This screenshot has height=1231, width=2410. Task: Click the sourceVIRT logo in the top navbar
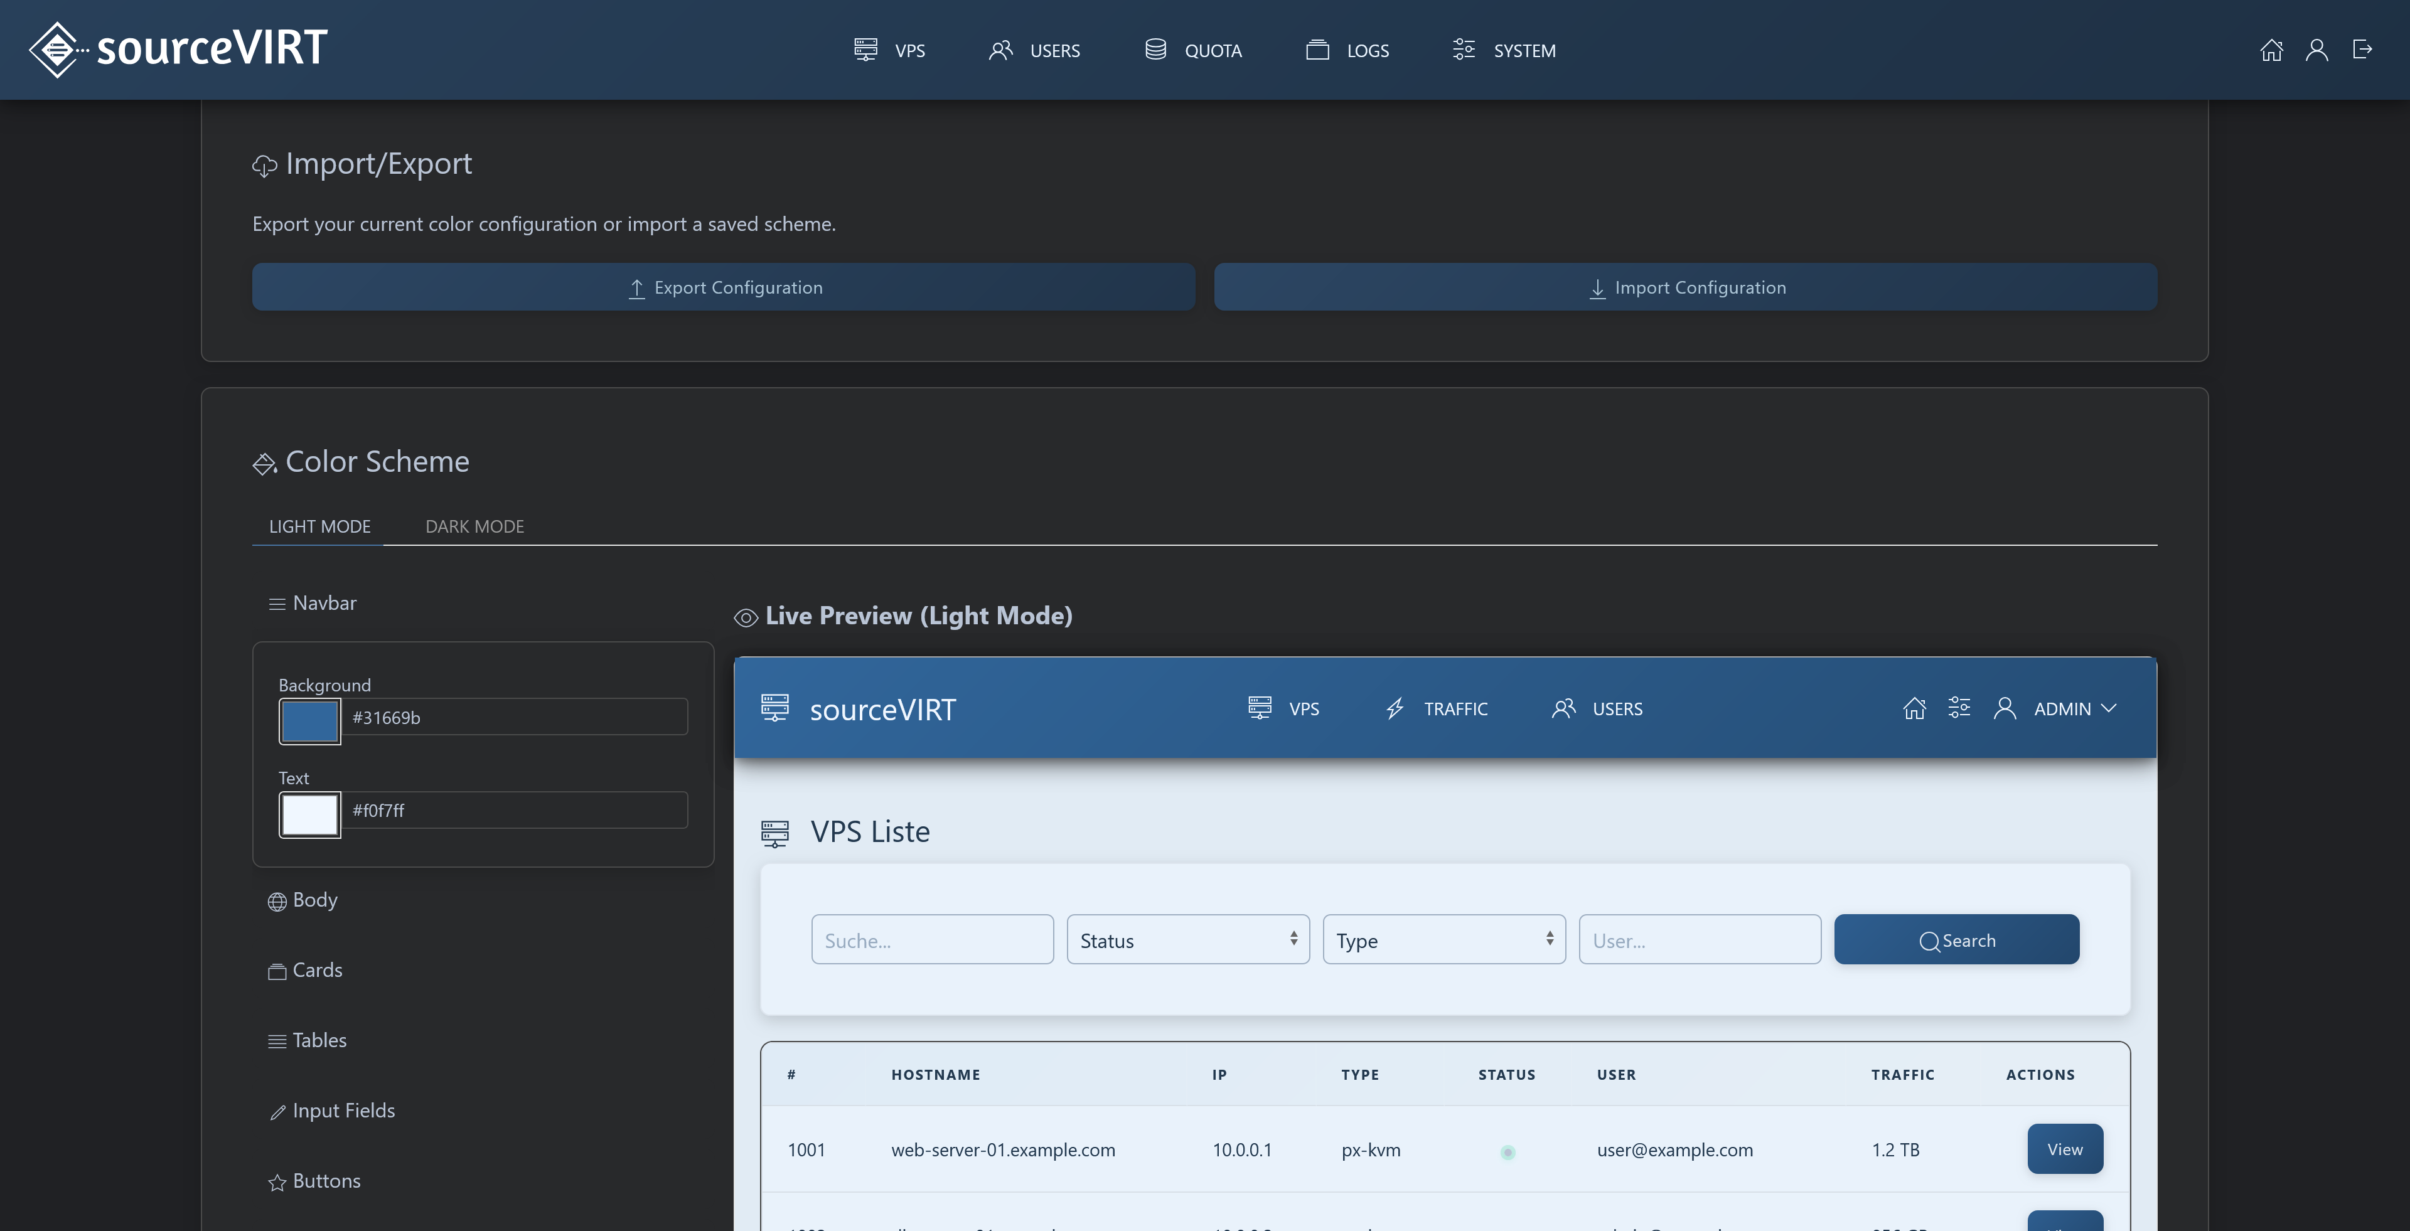pos(178,49)
